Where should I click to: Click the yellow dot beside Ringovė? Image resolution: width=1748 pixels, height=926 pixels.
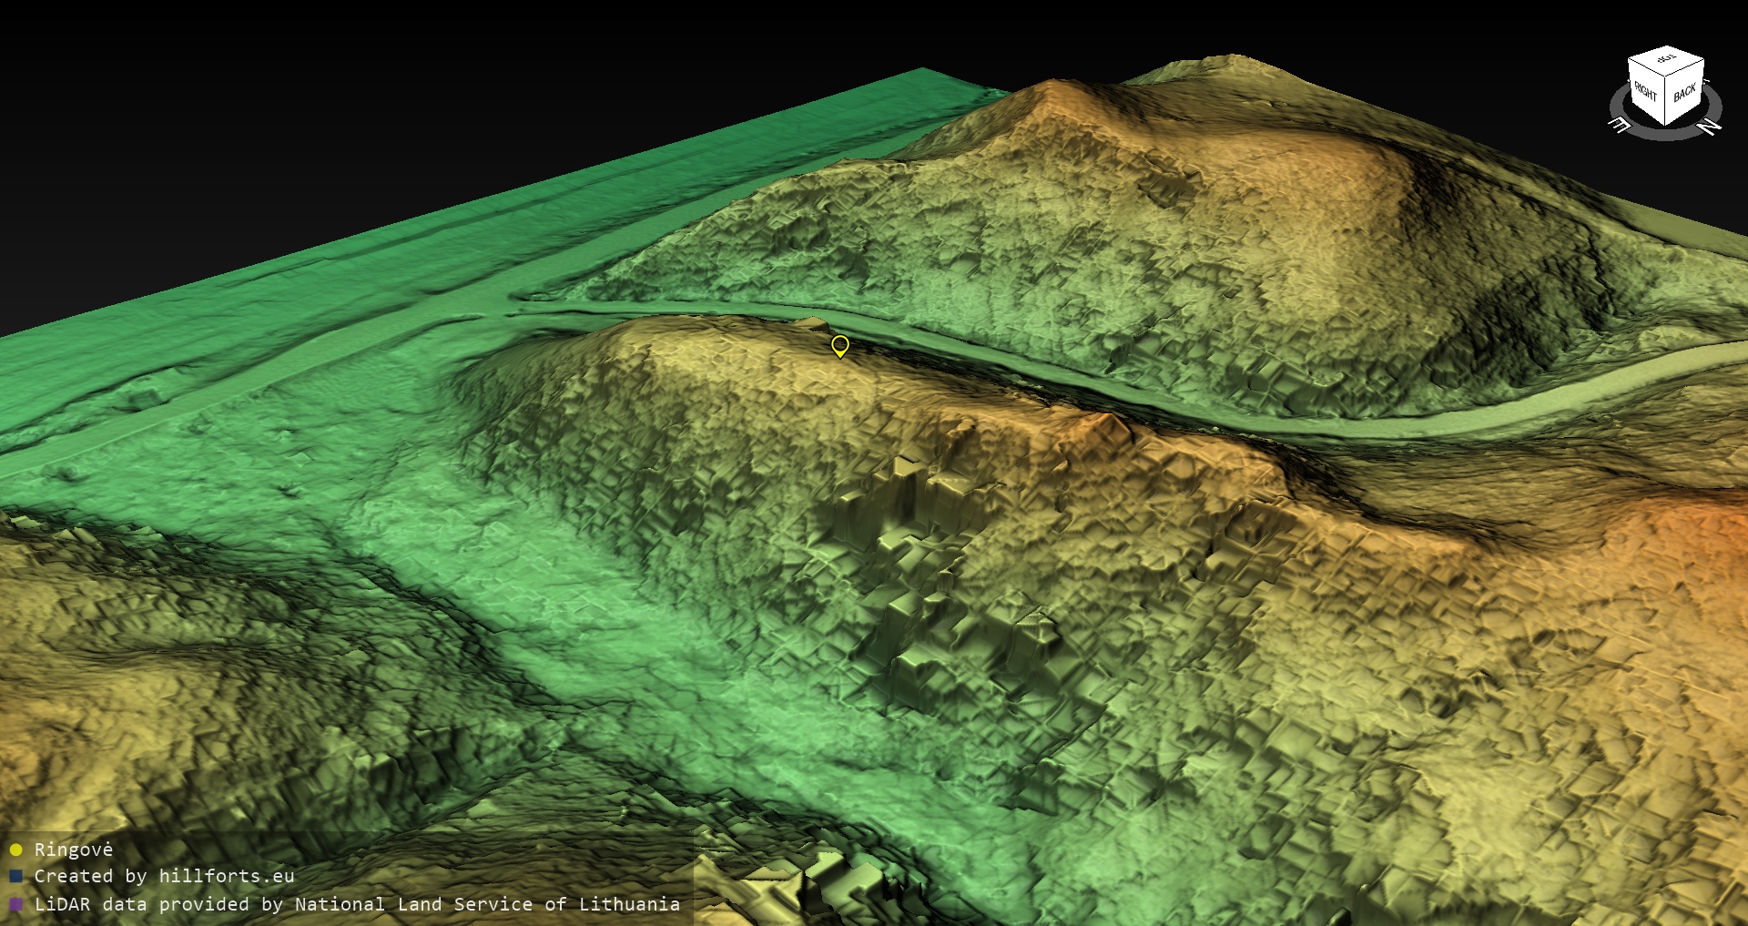click(x=15, y=850)
